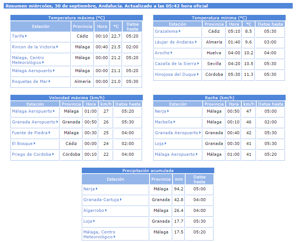This screenshot has width=302, height=242.
Task: Open the Aroche station link
Action: tap(162, 53)
